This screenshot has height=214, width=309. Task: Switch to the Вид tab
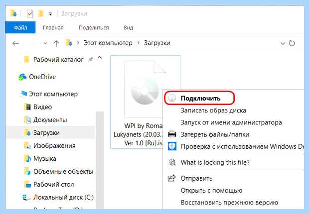129,27
